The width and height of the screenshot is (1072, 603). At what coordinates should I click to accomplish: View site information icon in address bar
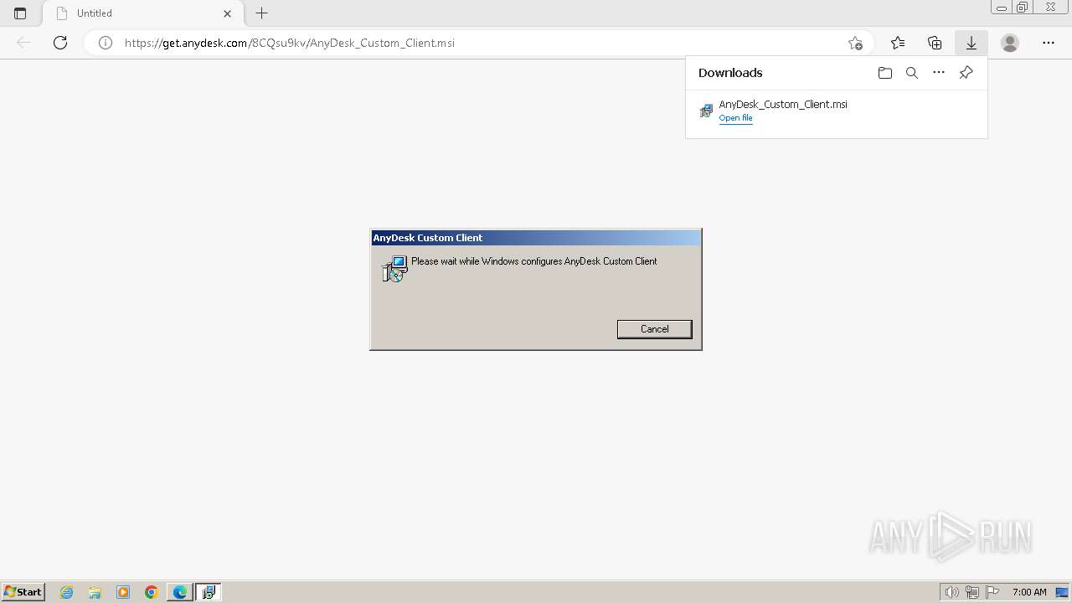pyautogui.click(x=106, y=43)
